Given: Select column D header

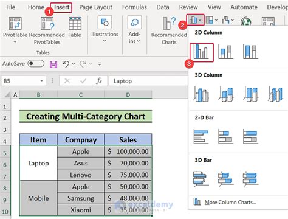Looking at the screenshot, I should coord(128,95).
